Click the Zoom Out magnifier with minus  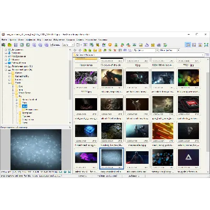tap(40, 45)
